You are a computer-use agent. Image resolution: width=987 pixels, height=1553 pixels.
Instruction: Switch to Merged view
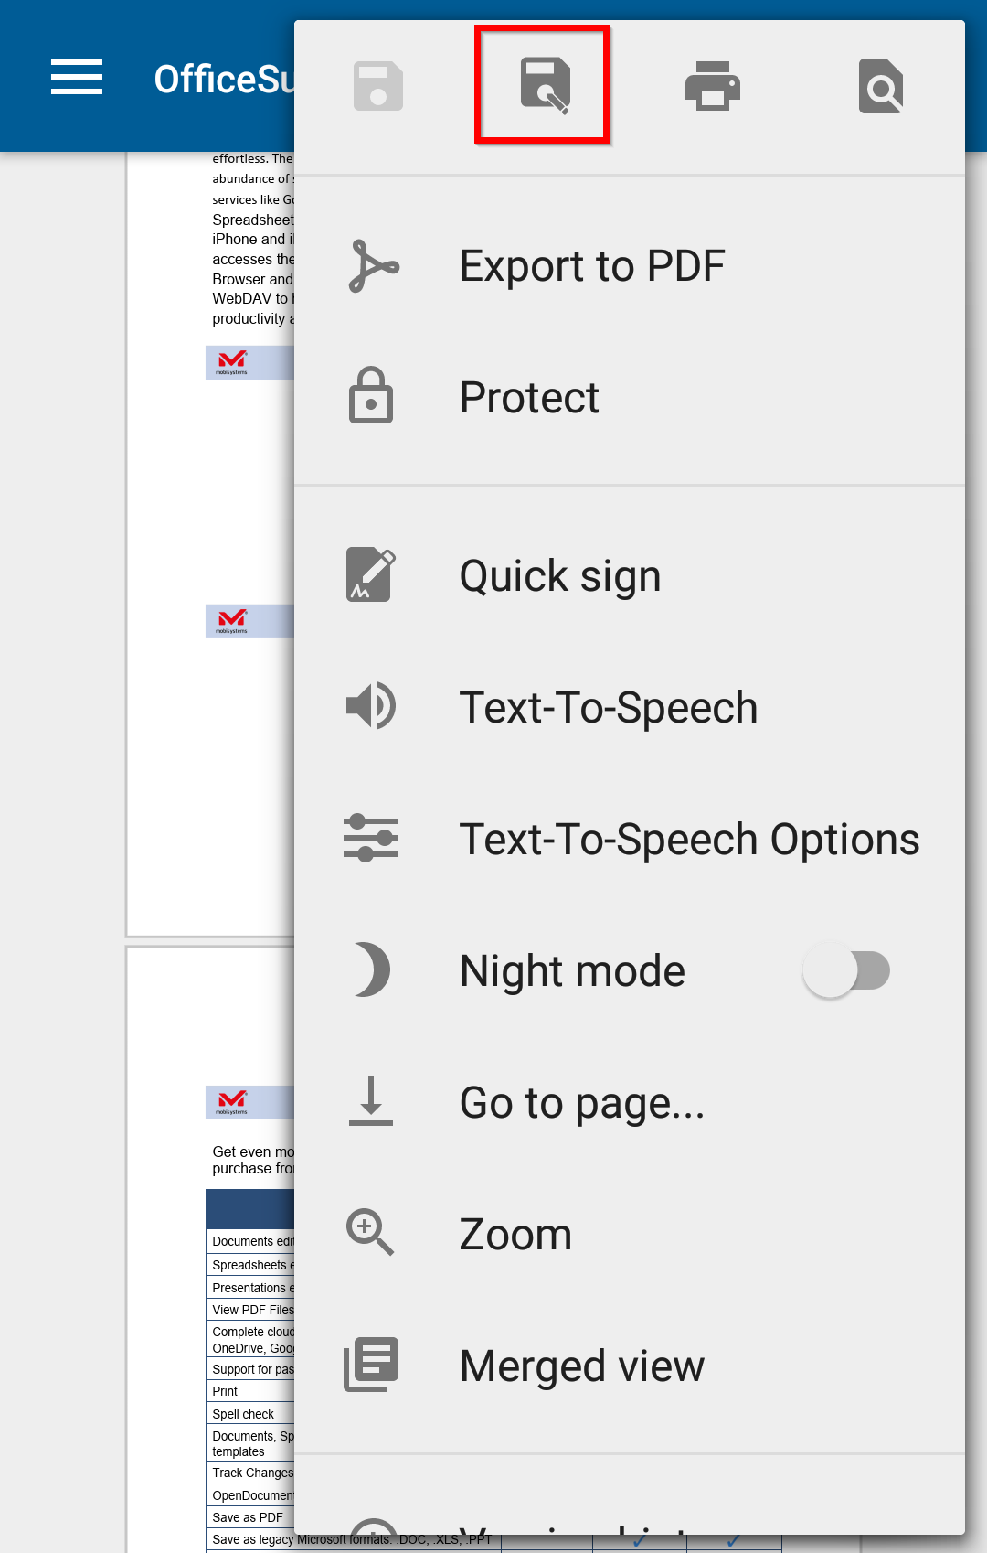pyautogui.click(x=582, y=1366)
